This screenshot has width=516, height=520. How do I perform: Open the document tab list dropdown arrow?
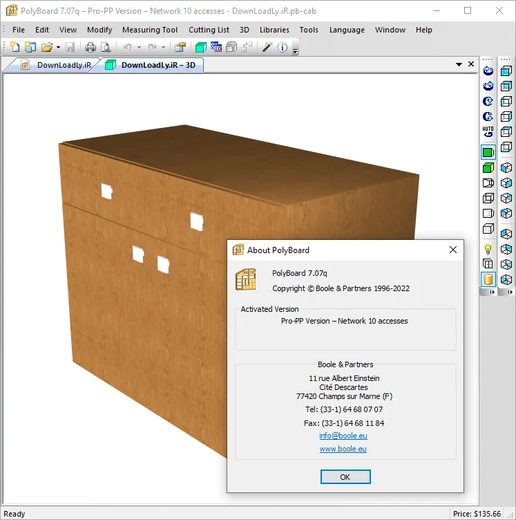[x=459, y=64]
